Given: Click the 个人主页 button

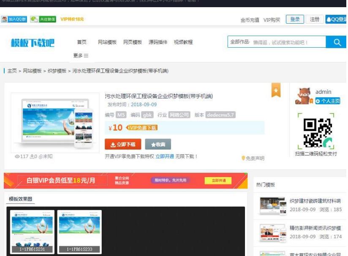Looking at the screenshot, I should coord(328,101).
